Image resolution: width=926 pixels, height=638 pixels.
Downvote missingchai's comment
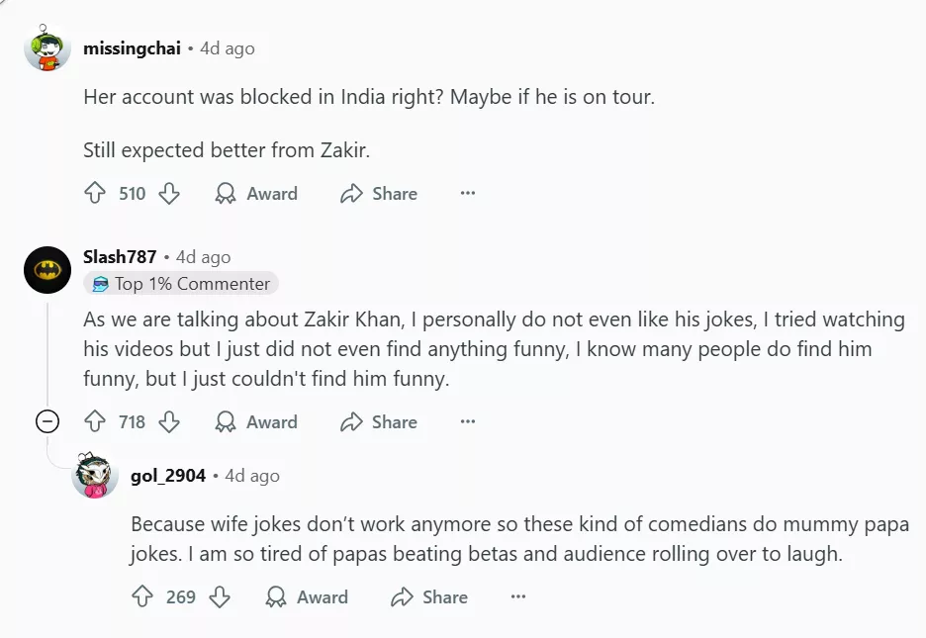(x=169, y=194)
